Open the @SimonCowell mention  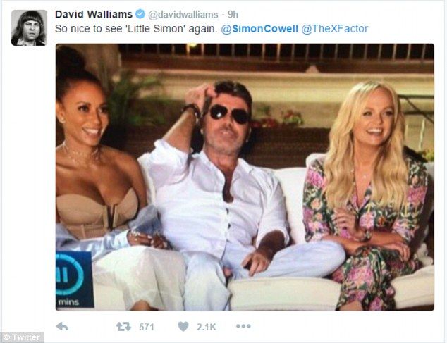(259, 29)
